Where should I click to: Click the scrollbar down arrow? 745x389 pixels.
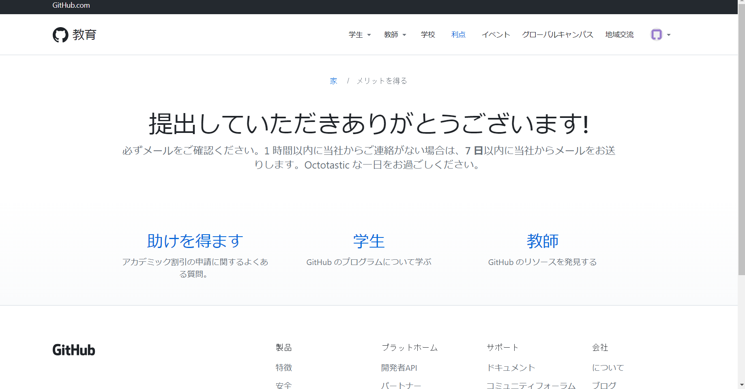tap(741, 385)
